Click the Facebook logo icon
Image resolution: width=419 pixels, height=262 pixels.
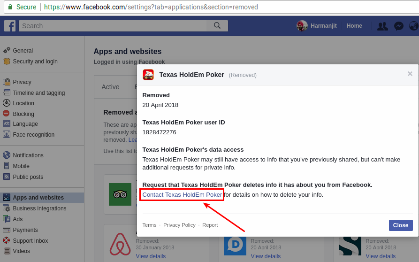pyautogui.click(x=10, y=26)
